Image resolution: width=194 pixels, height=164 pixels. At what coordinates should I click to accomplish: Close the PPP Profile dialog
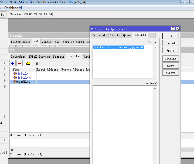point(178,29)
